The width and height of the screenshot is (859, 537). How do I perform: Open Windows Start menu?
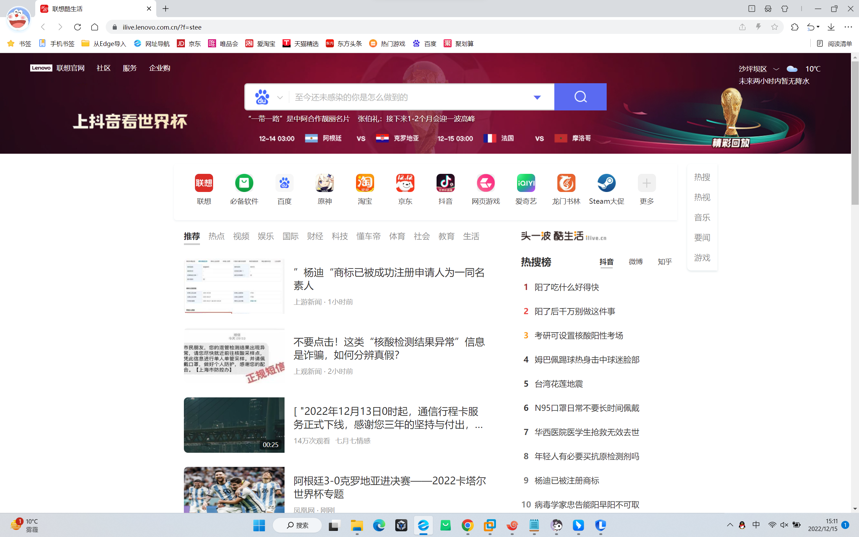click(259, 525)
